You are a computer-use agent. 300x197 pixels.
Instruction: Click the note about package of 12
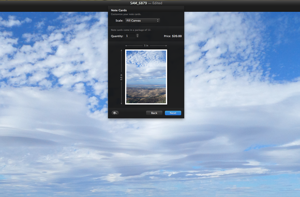click(x=131, y=30)
